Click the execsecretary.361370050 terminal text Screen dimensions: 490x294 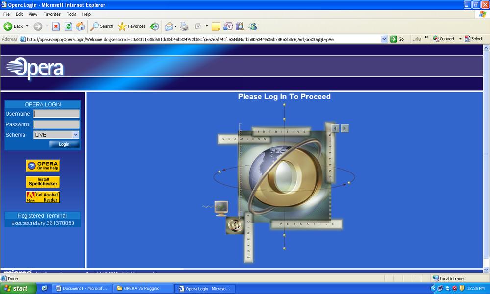43,223
